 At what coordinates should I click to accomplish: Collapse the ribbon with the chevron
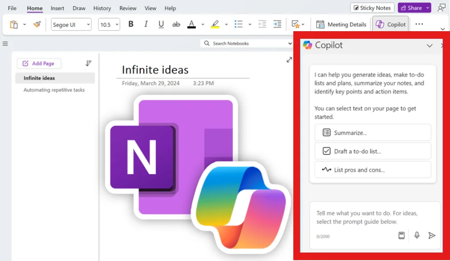[x=442, y=29]
